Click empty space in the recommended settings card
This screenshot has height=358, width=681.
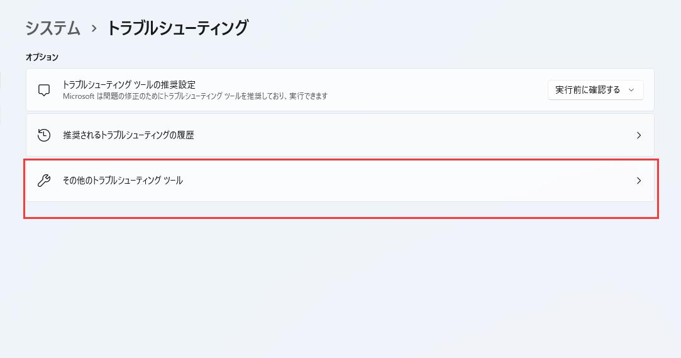[440, 90]
